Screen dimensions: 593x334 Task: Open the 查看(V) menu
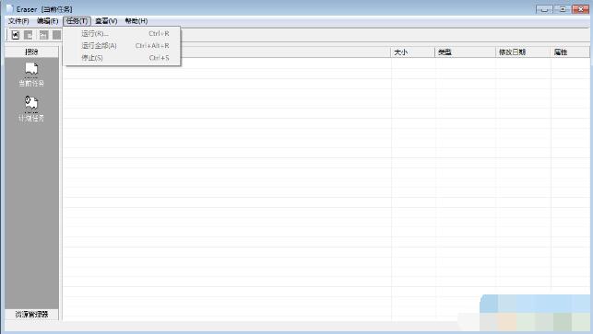click(x=106, y=21)
